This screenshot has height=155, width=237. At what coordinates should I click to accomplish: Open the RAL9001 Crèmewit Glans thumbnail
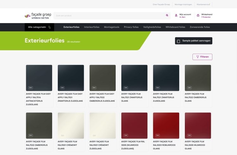[x=71, y=126]
